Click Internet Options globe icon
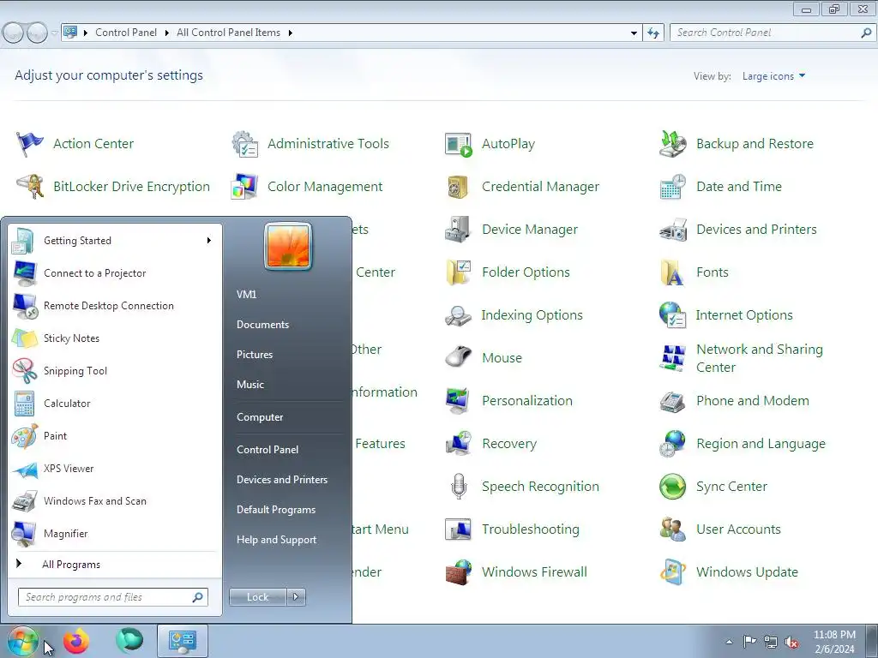 [672, 315]
